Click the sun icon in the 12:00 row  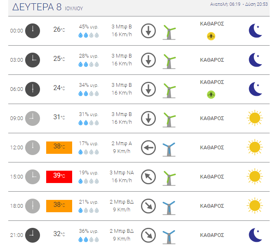[x=255, y=147]
